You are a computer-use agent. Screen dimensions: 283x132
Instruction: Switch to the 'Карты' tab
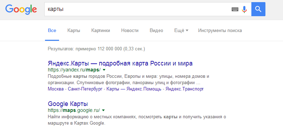point(74,31)
